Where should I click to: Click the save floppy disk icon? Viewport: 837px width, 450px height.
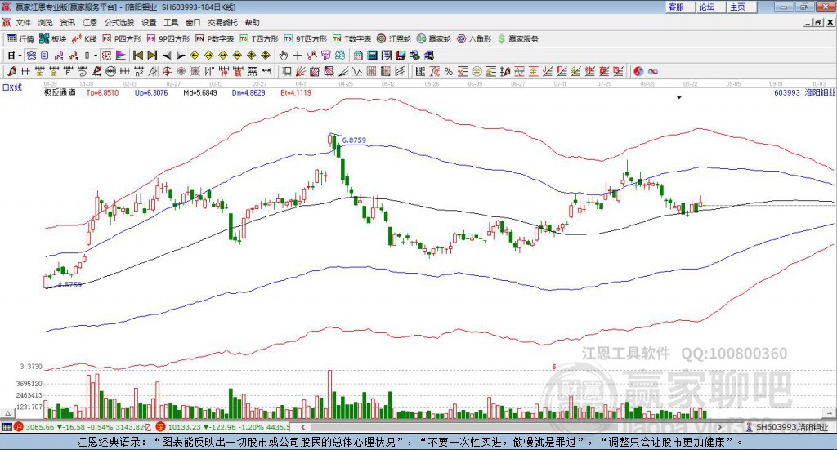point(401,56)
